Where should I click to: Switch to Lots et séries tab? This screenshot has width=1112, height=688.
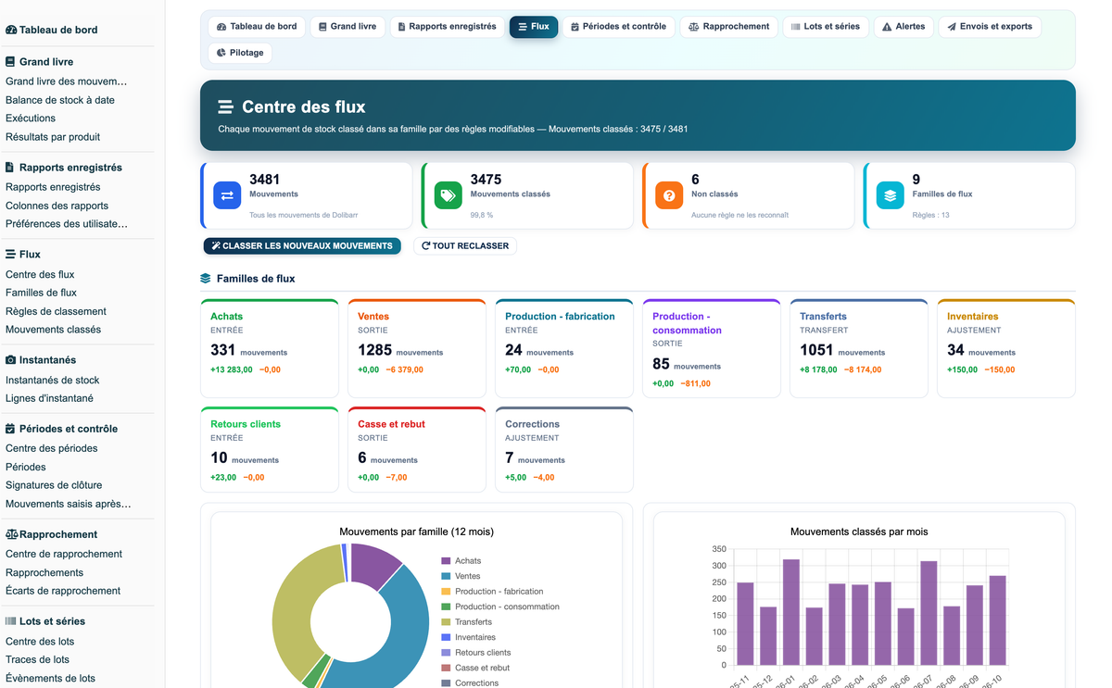(x=826, y=27)
